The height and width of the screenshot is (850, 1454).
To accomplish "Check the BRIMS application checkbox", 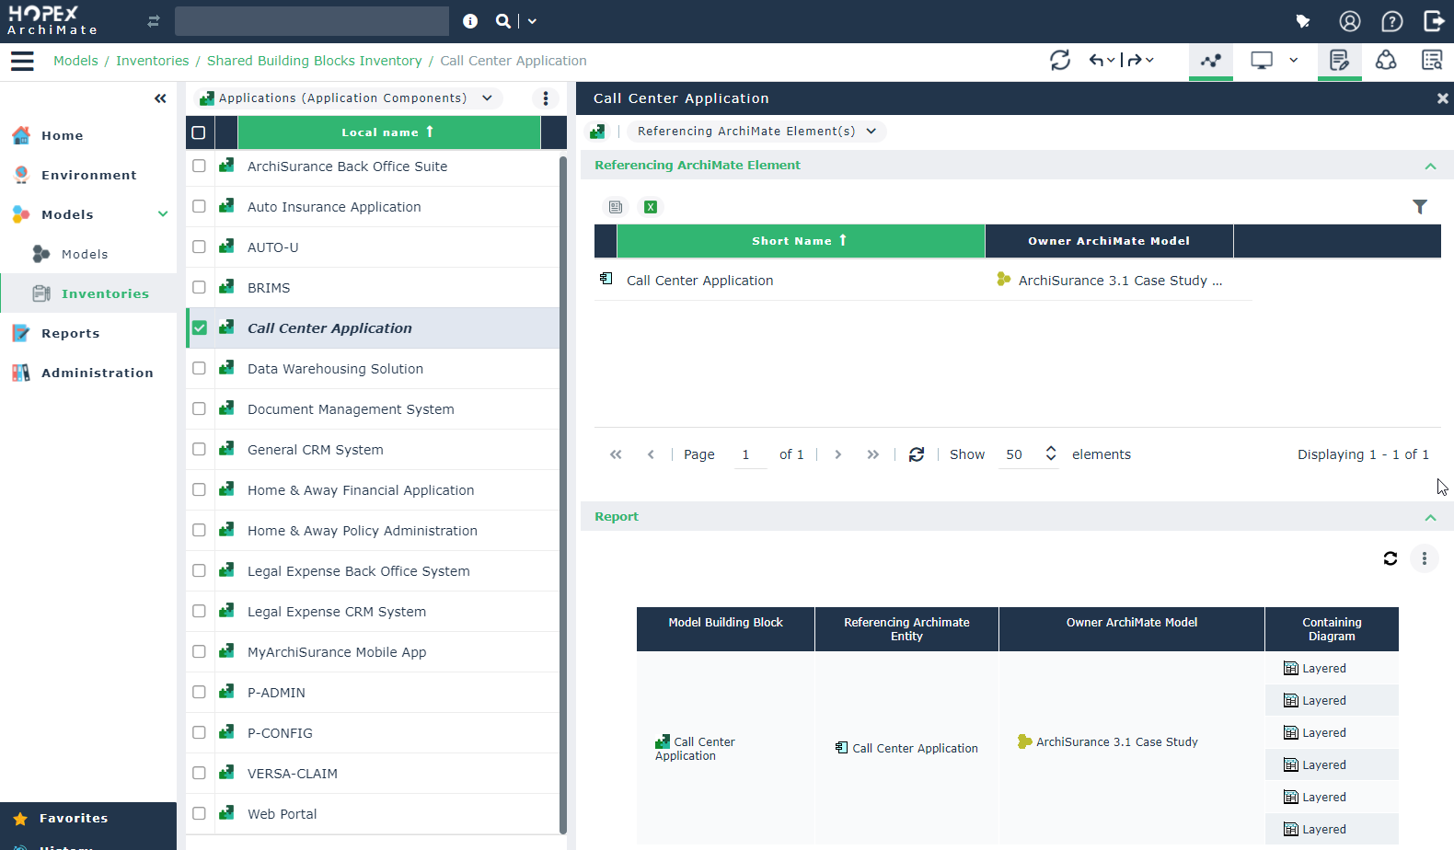I will click(199, 287).
